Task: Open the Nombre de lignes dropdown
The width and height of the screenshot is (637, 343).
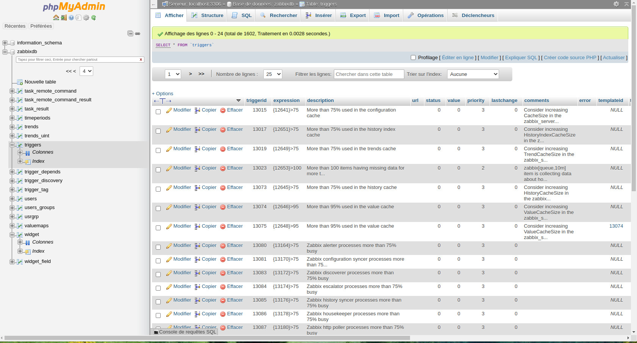Action: tap(273, 74)
